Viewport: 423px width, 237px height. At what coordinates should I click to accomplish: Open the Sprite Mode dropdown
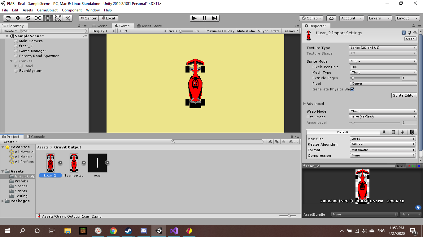pyautogui.click(x=383, y=61)
